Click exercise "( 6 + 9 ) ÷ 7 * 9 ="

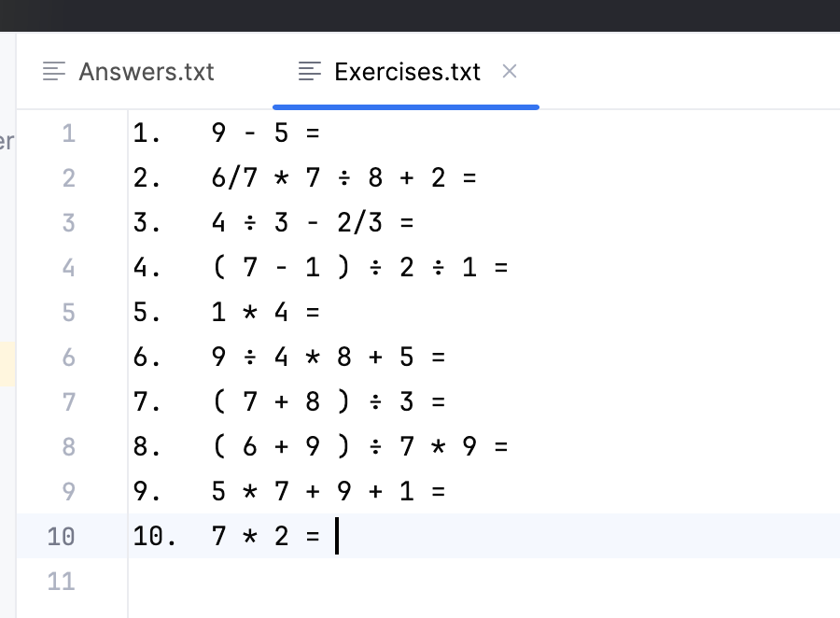pyautogui.click(x=359, y=447)
